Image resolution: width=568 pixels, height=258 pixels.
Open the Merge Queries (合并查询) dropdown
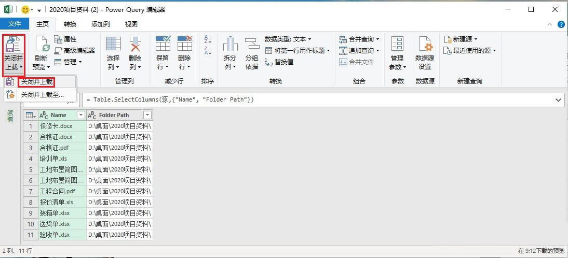point(359,39)
